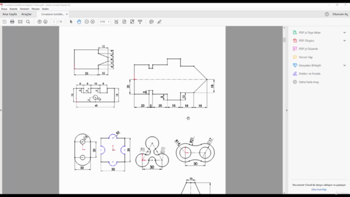
Task: Click the read mode toolbar icon
Action: click(x=140, y=22)
